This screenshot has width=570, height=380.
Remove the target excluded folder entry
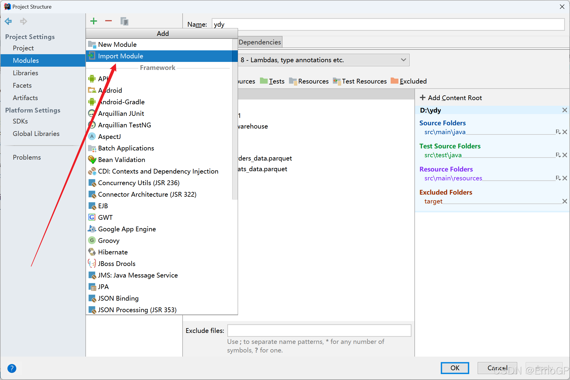tap(565, 201)
